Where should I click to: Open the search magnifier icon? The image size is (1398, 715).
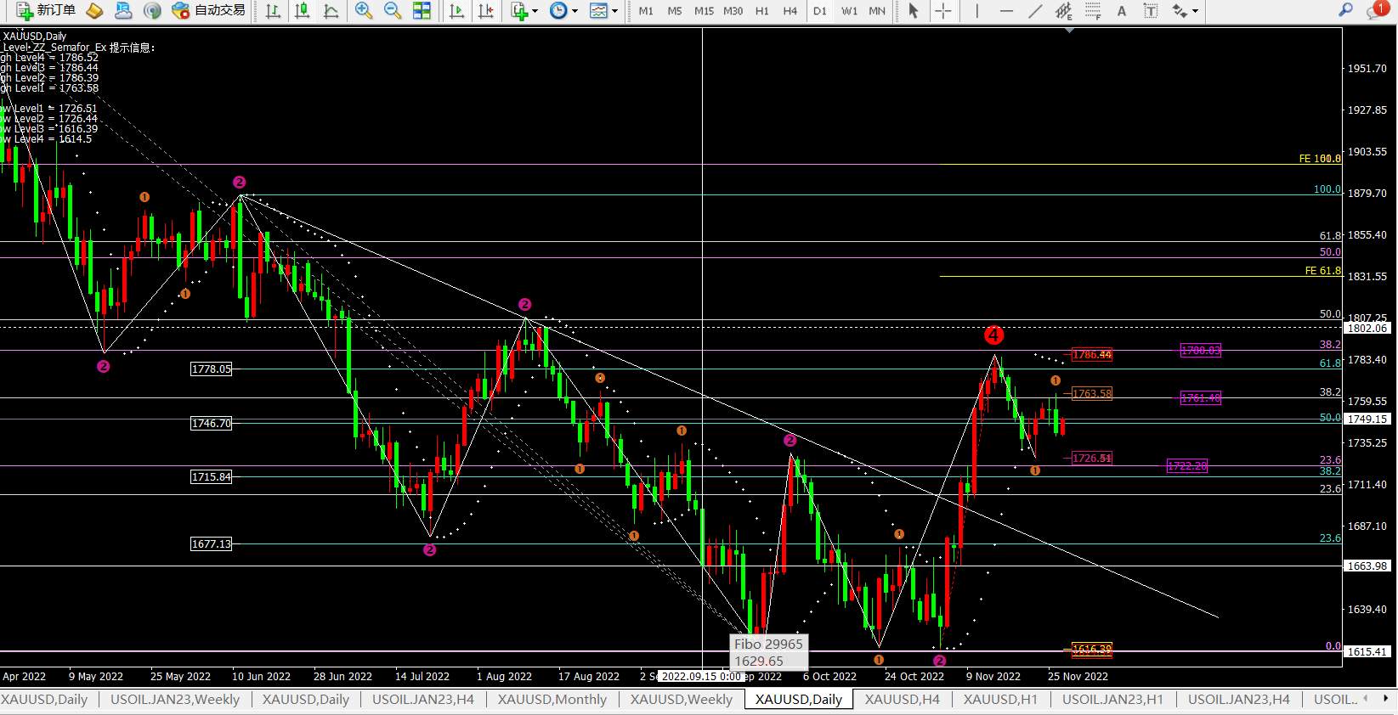pyautogui.click(x=1345, y=10)
